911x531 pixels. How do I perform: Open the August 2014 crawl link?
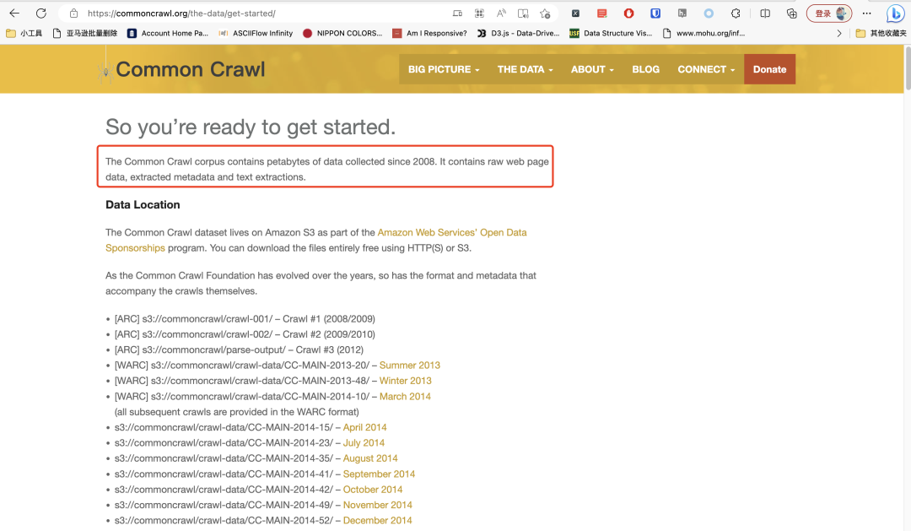point(370,458)
